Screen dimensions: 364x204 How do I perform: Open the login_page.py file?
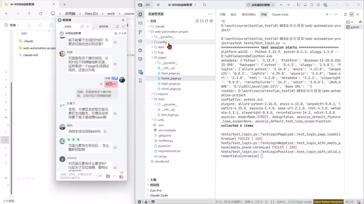coord(171,83)
